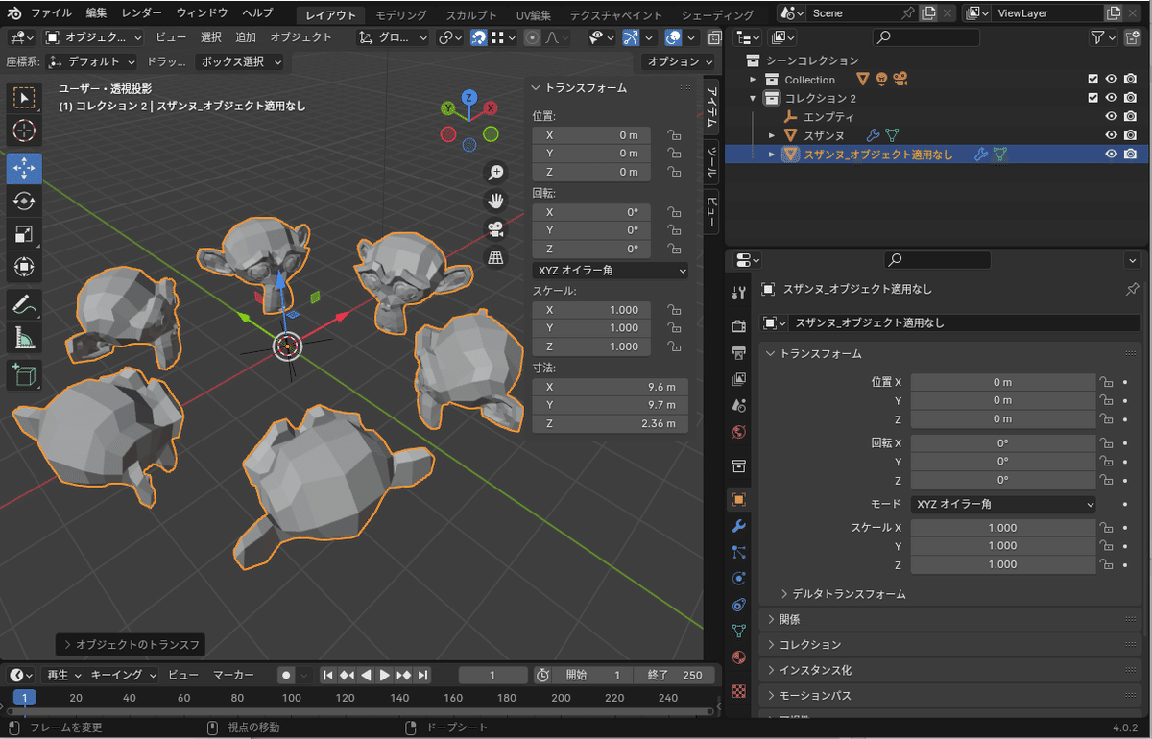This screenshot has width=1152, height=739.
Task: Click the outliner search field
Action: [x=925, y=37]
